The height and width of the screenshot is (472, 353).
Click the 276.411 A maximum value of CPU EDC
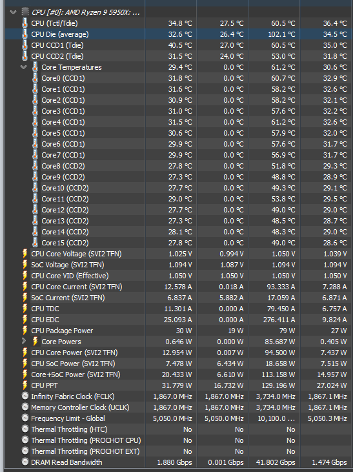pyautogui.click(x=279, y=320)
